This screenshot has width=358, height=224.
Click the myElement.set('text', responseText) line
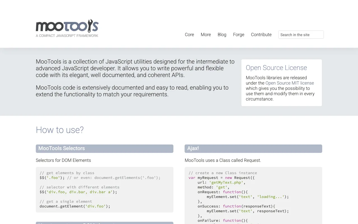(x=248, y=211)
